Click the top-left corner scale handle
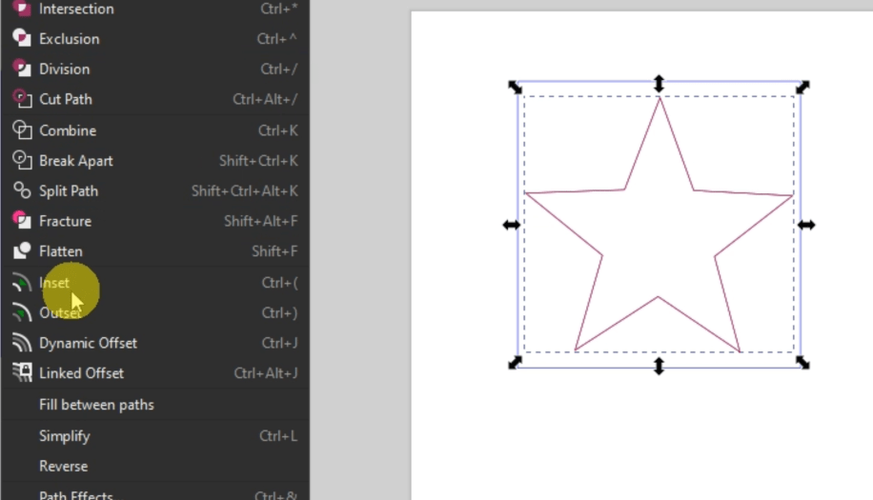 point(515,87)
